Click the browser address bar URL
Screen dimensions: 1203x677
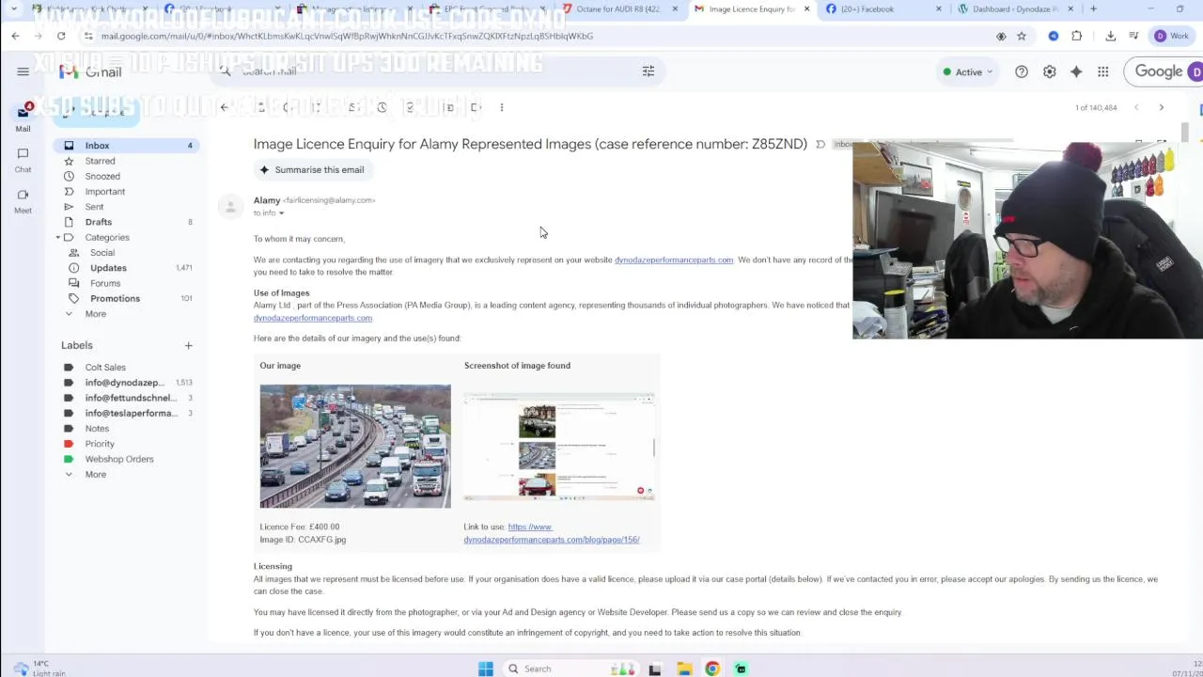coord(347,36)
